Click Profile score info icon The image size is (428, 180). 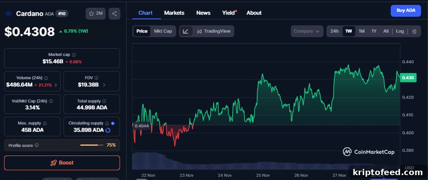click(36, 145)
